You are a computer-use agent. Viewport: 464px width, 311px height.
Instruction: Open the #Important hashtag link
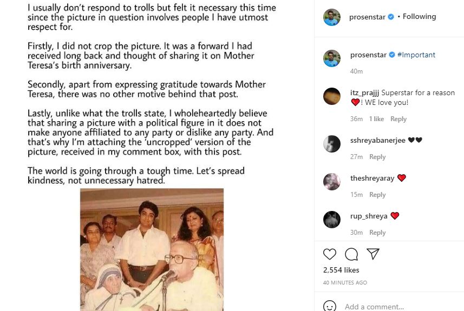(416, 55)
